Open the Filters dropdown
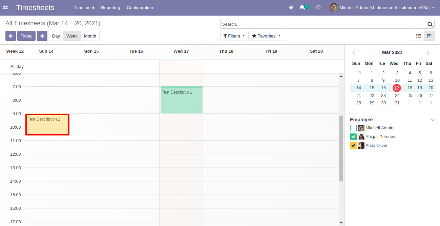This screenshot has height=226, width=440. coord(234,36)
